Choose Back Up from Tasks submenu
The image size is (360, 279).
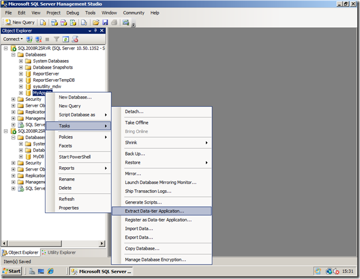pyautogui.click(x=162, y=154)
